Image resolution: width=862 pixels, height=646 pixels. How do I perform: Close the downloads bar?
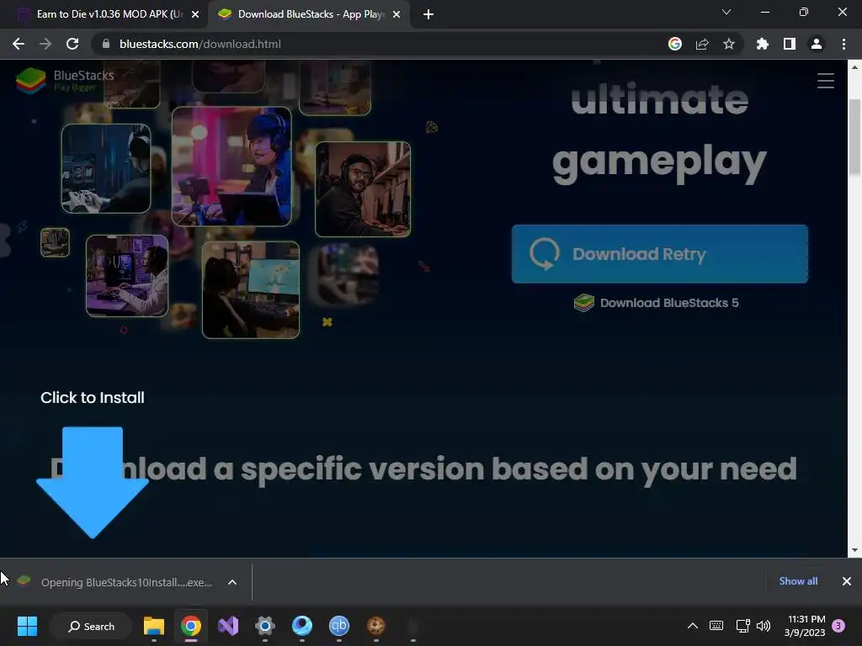[x=847, y=581]
